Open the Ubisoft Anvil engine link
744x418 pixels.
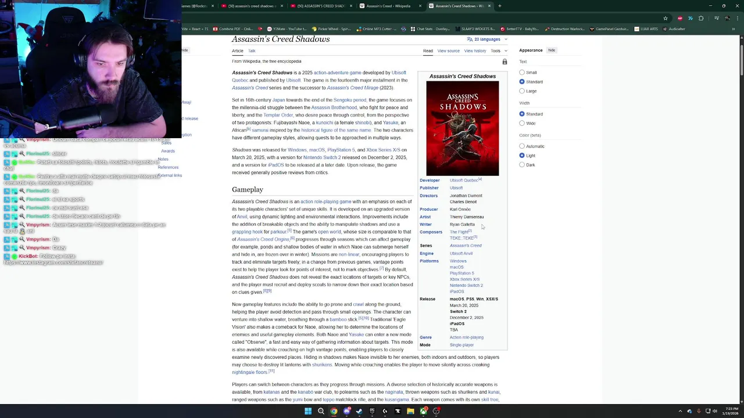[461, 254]
